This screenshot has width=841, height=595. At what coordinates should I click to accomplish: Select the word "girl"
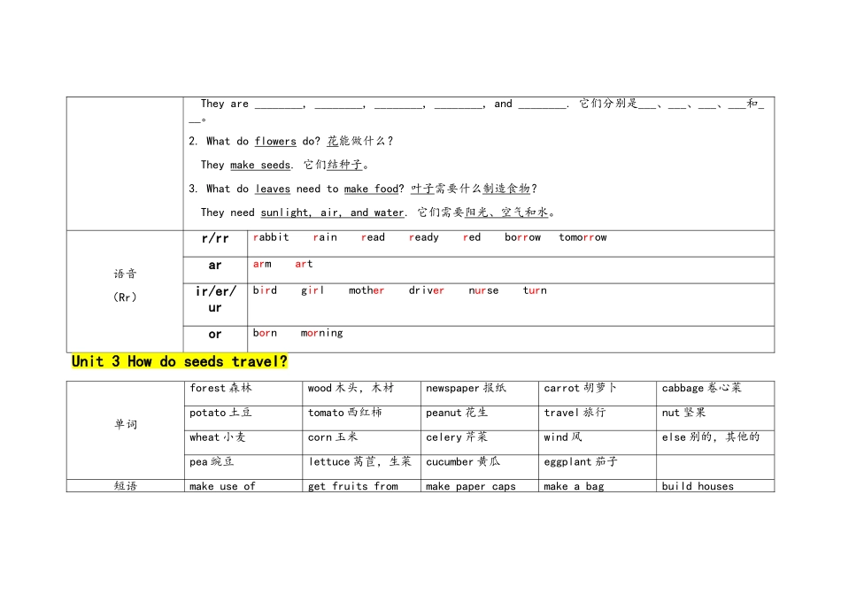(312, 290)
